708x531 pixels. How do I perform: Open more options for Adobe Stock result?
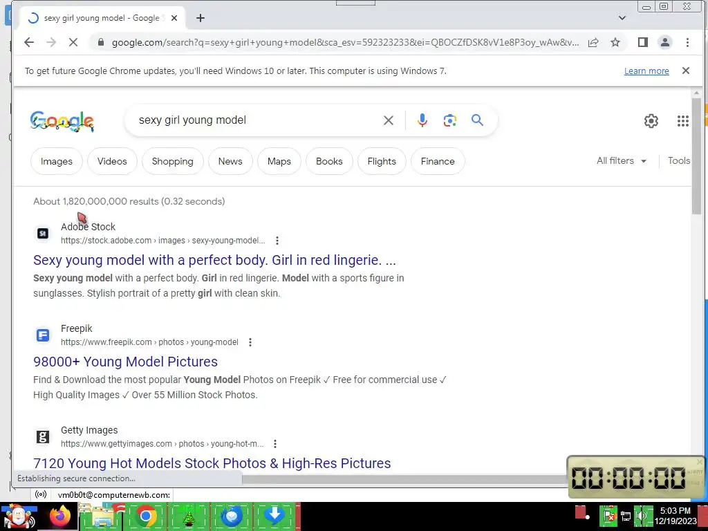click(277, 241)
